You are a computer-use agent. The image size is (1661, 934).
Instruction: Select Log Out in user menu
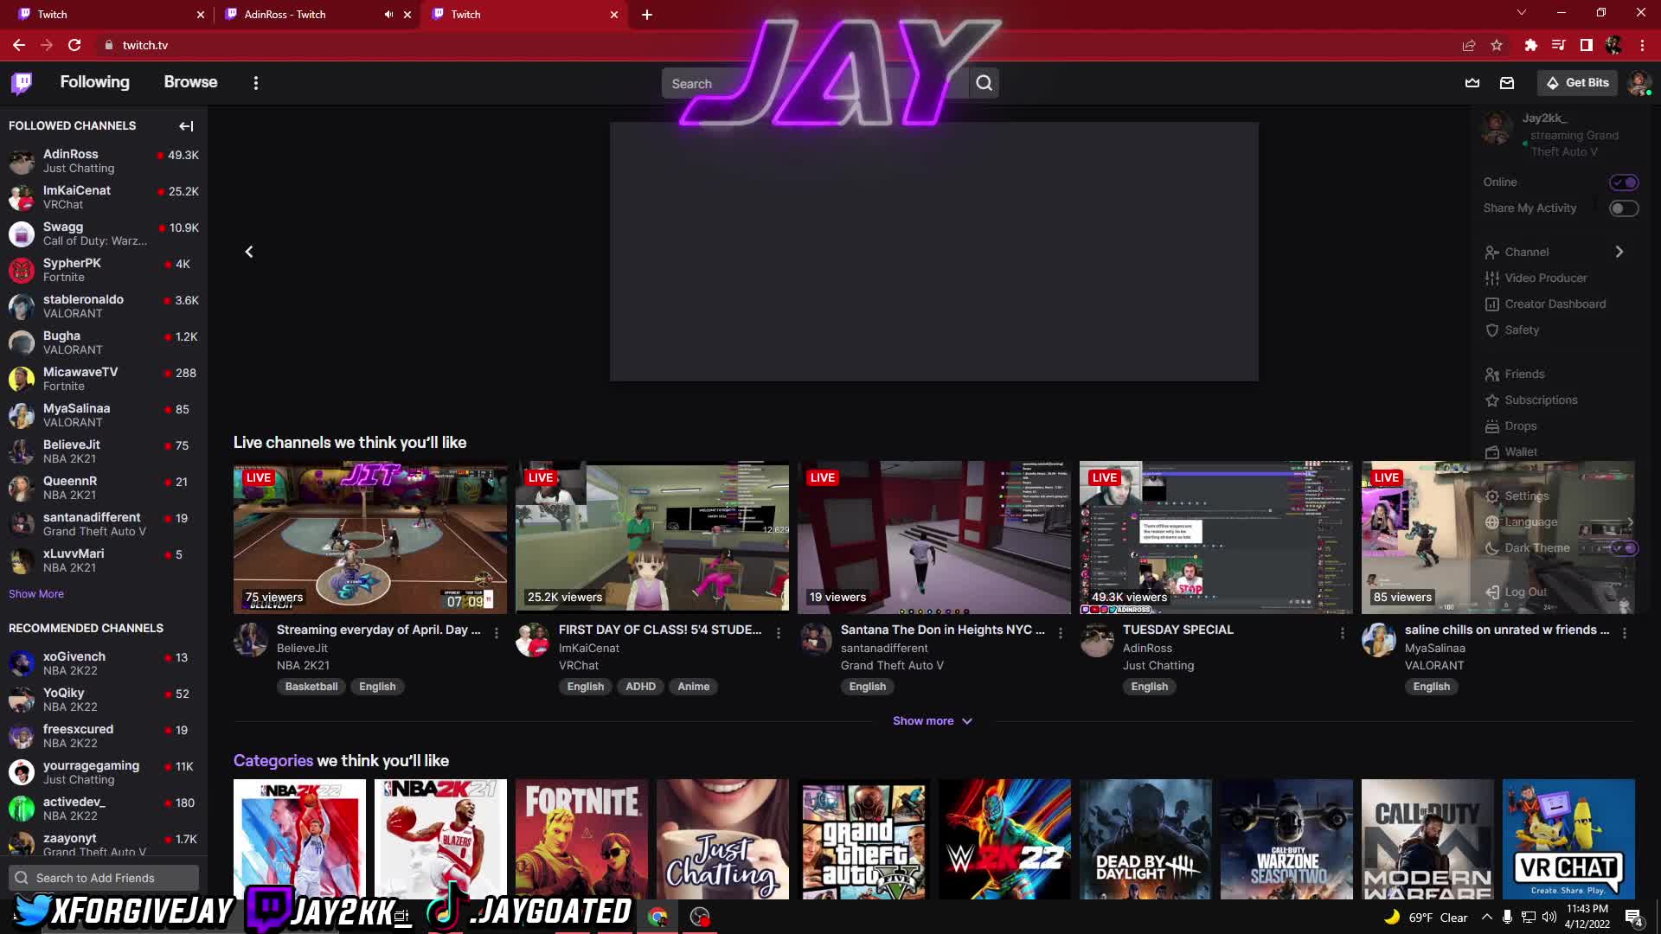pos(1517,592)
